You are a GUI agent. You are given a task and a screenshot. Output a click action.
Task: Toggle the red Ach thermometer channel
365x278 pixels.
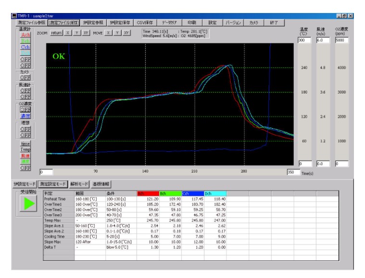(x=25, y=35)
